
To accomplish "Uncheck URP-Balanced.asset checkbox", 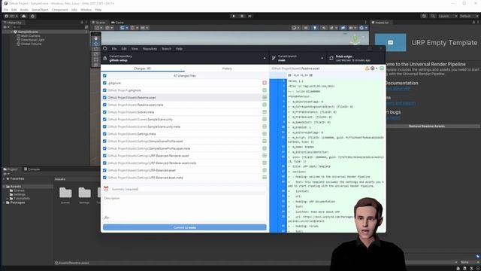I will pyautogui.click(x=104, y=170).
